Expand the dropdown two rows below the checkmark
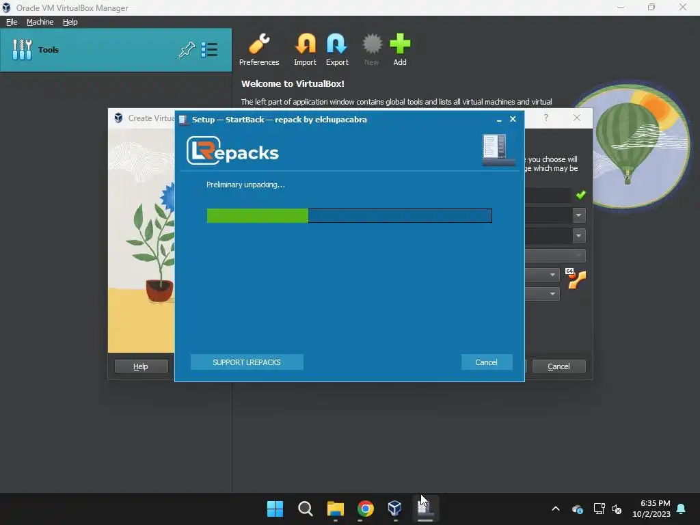 578,235
